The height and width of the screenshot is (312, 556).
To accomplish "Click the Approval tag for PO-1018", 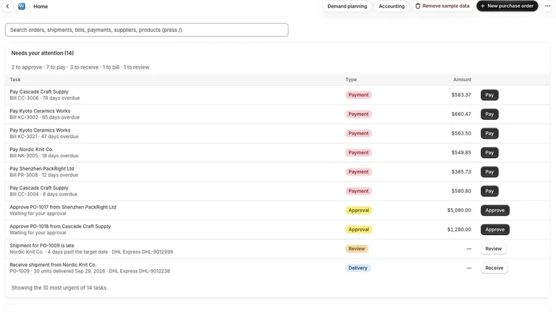I will [359, 229].
